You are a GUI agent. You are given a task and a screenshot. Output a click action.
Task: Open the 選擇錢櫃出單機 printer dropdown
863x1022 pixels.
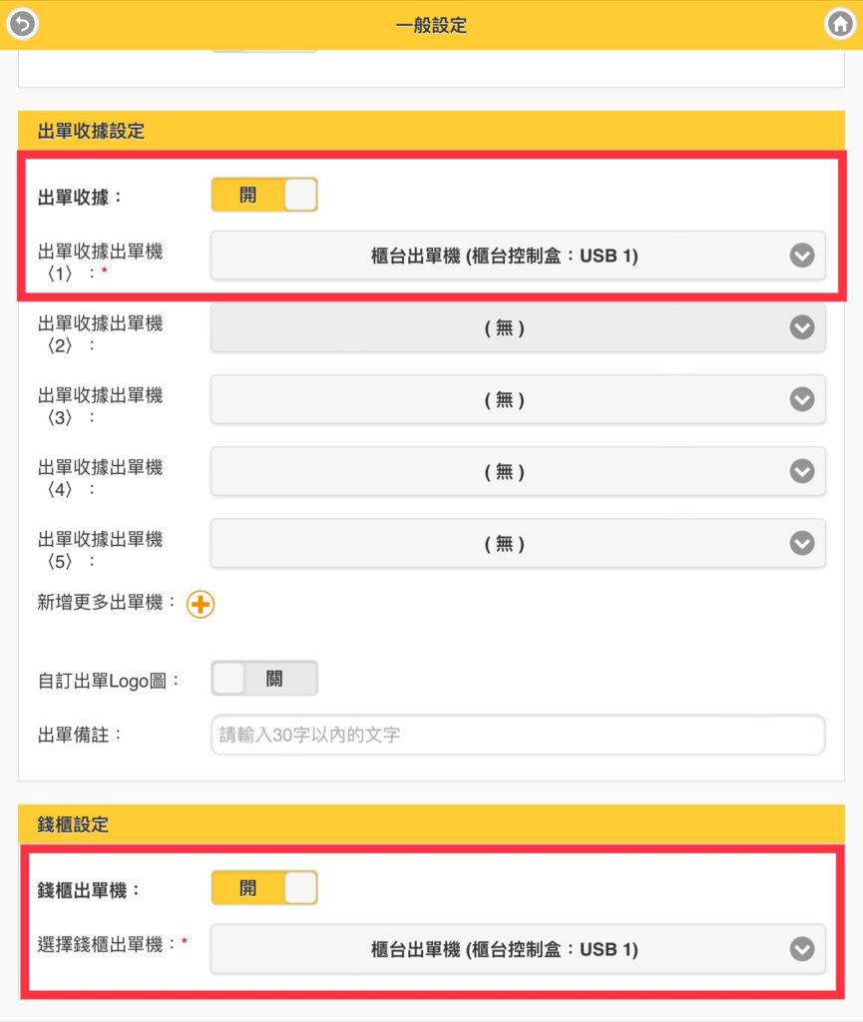pyautogui.click(x=518, y=949)
